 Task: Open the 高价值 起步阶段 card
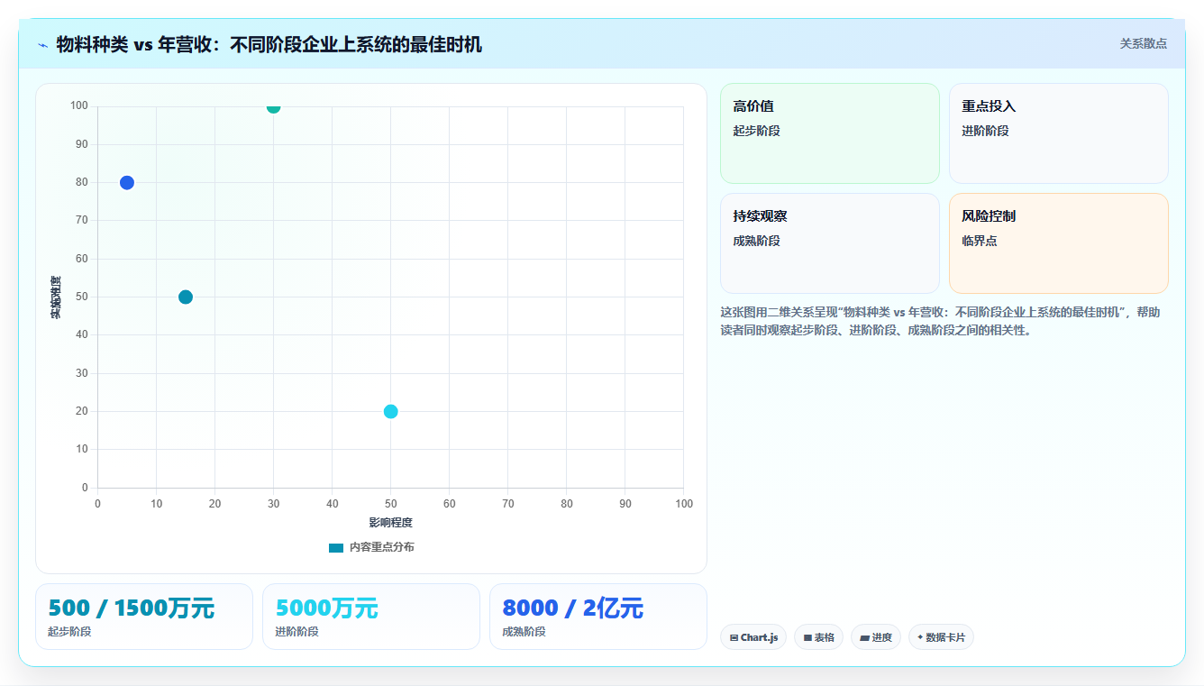coord(829,133)
